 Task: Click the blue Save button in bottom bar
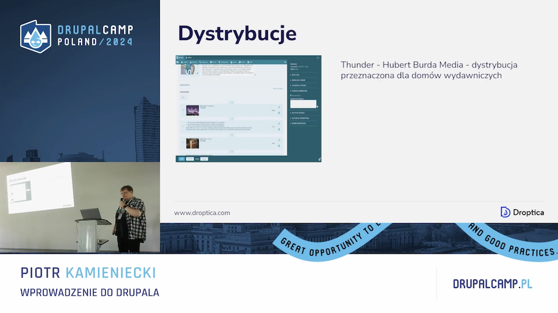click(x=181, y=159)
